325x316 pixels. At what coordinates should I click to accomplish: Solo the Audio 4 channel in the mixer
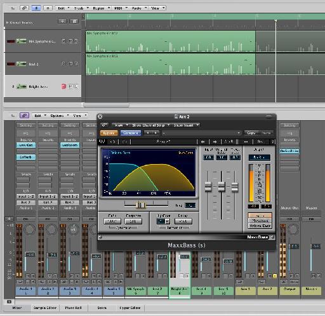99,275
